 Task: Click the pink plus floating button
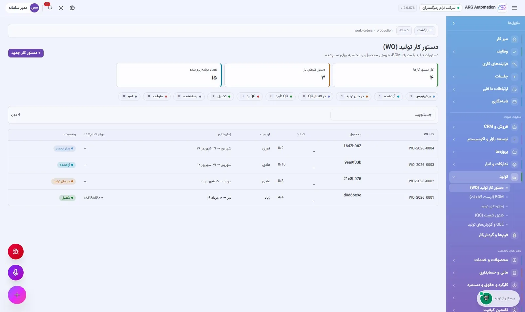tap(17, 295)
